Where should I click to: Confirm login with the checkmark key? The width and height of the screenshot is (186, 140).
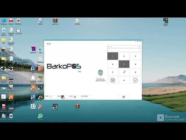tap(135, 80)
